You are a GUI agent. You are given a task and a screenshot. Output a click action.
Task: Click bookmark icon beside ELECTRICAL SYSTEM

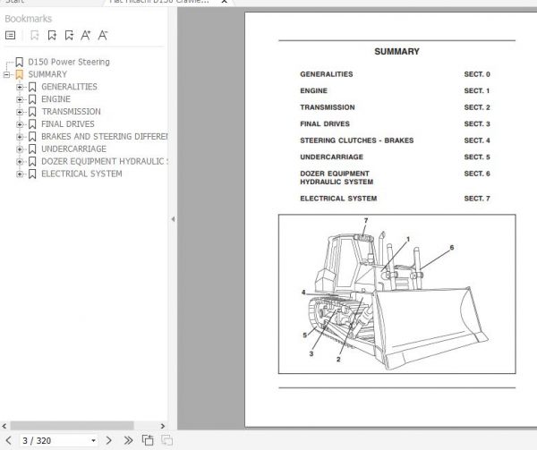click(32, 174)
